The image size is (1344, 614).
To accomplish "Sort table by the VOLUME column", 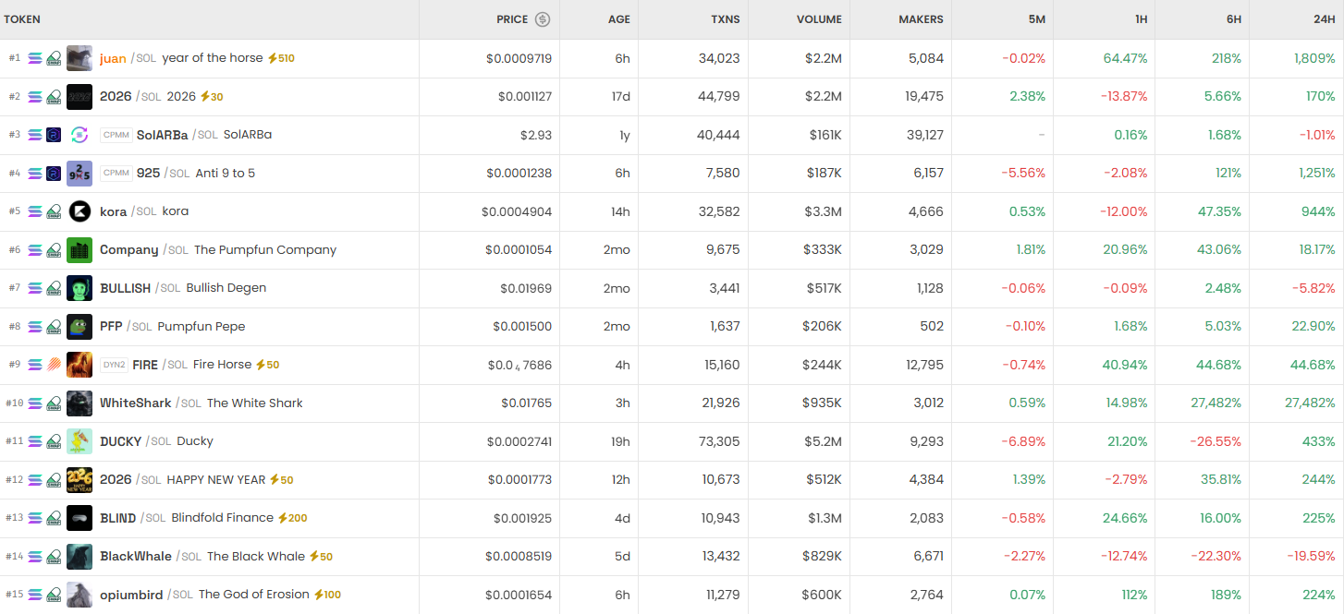I will pos(819,19).
